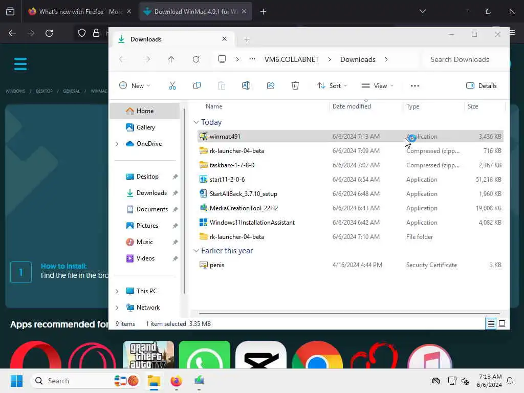Open the Sort dropdown menu
This screenshot has height=393, width=524.
point(332,86)
